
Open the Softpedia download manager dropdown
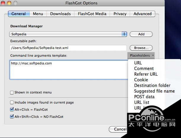(x=68, y=34)
